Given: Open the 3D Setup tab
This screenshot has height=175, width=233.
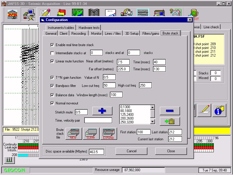Looking at the screenshot, I should pyautogui.click(x=132, y=34).
